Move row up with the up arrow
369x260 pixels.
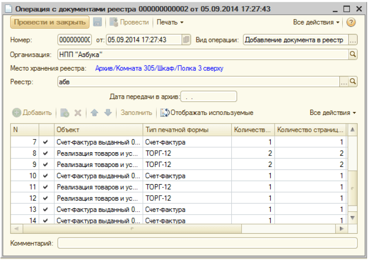(95, 113)
